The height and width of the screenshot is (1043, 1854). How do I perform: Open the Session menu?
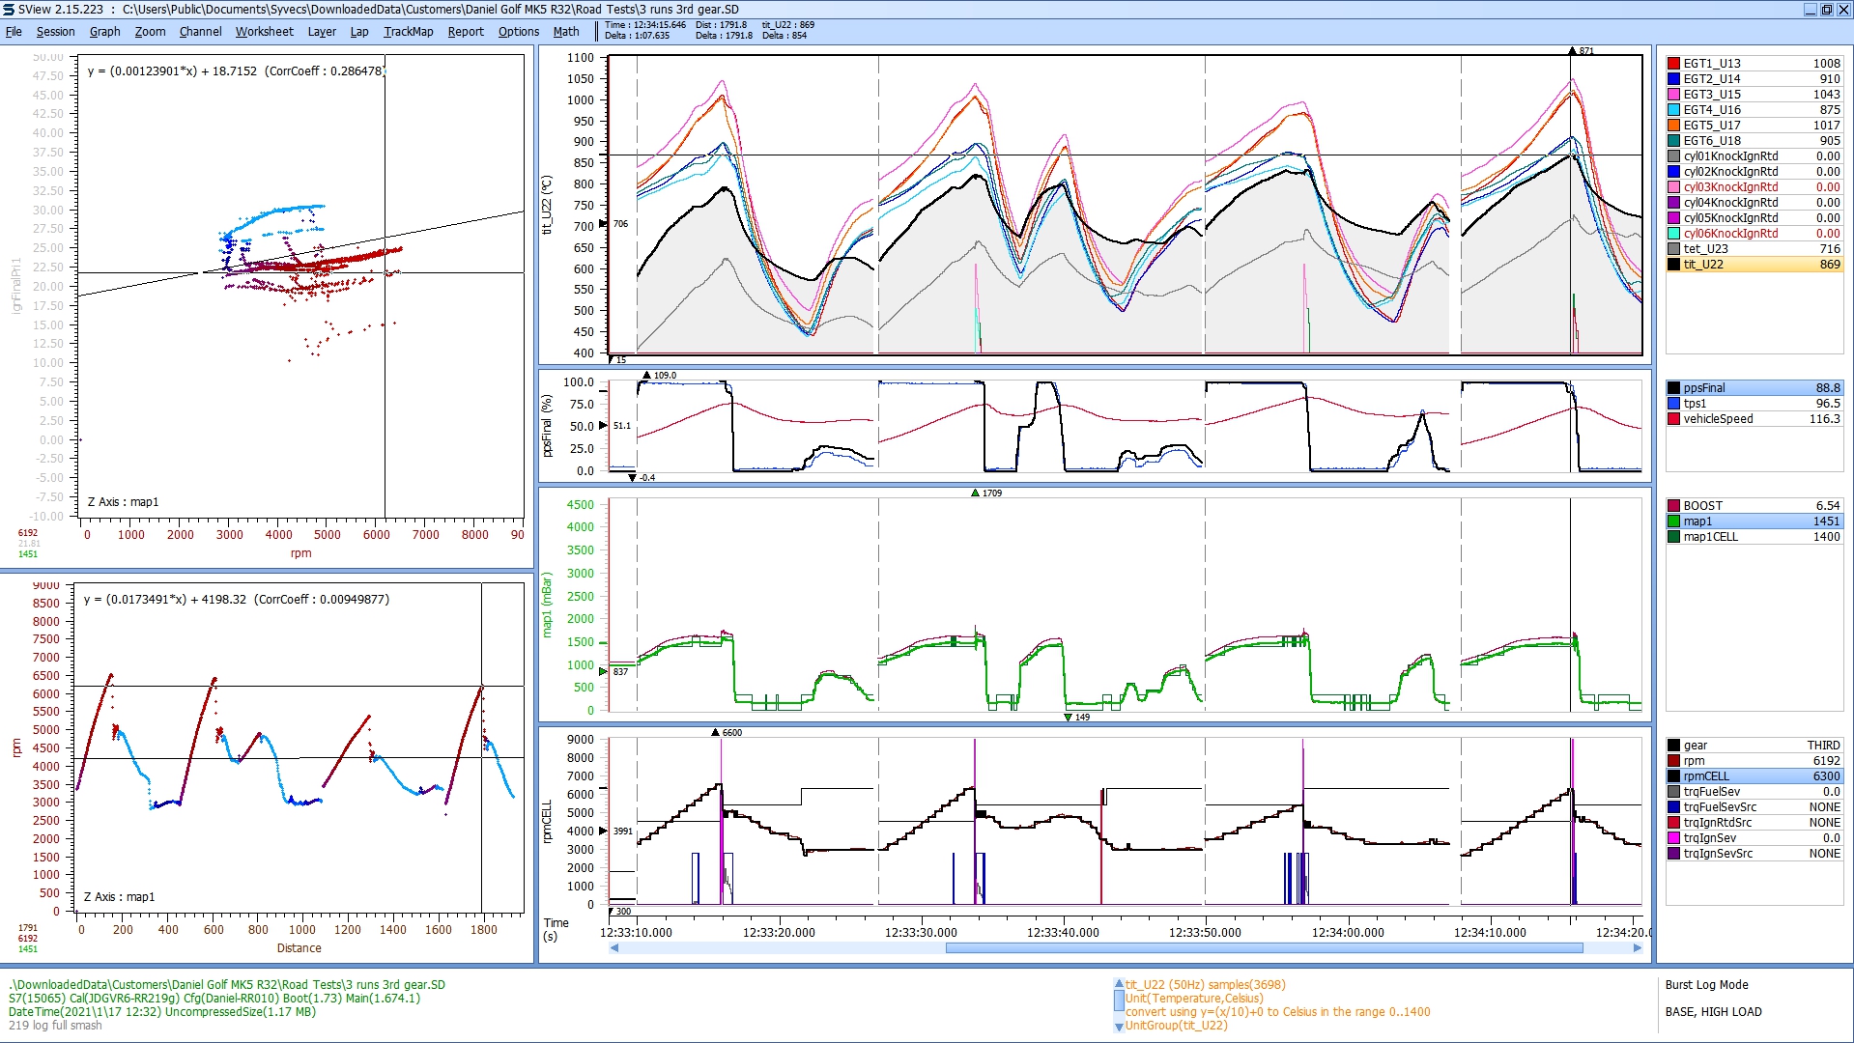[x=55, y=32]
